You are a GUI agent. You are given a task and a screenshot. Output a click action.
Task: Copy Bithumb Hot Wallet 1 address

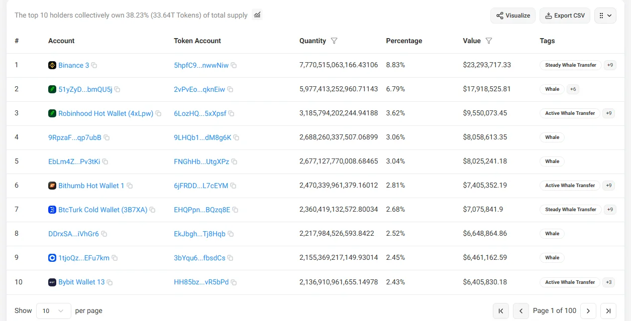click(130, 186)
